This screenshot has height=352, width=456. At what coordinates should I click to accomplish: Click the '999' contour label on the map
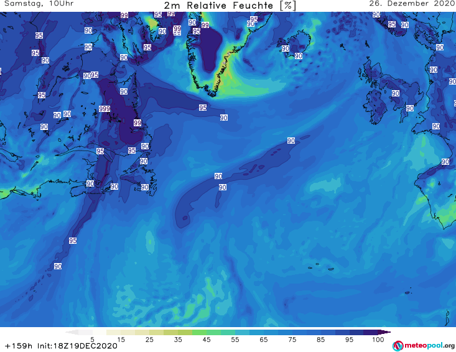[105, 109]
